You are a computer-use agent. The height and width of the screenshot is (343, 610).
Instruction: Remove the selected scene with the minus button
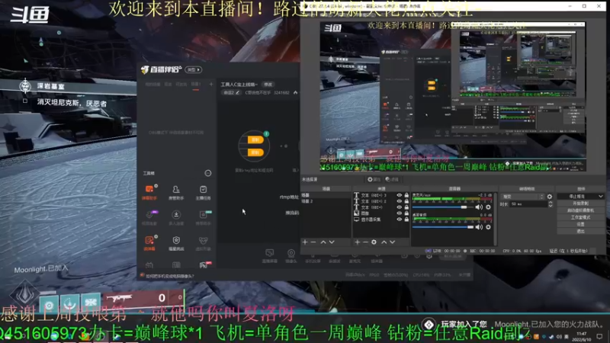(313, 242)
